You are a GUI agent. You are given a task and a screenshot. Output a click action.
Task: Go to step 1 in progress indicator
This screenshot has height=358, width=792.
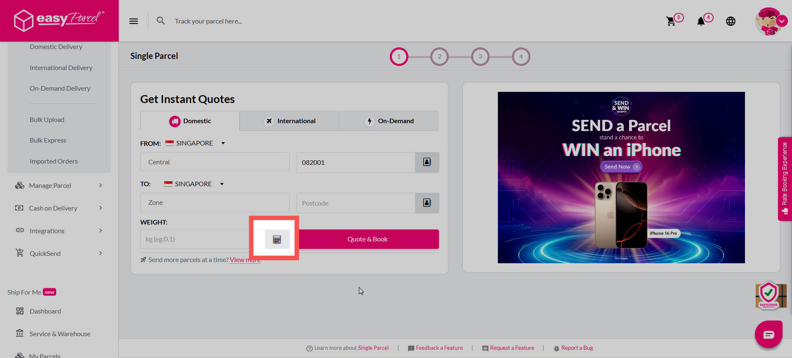point(399,57)
